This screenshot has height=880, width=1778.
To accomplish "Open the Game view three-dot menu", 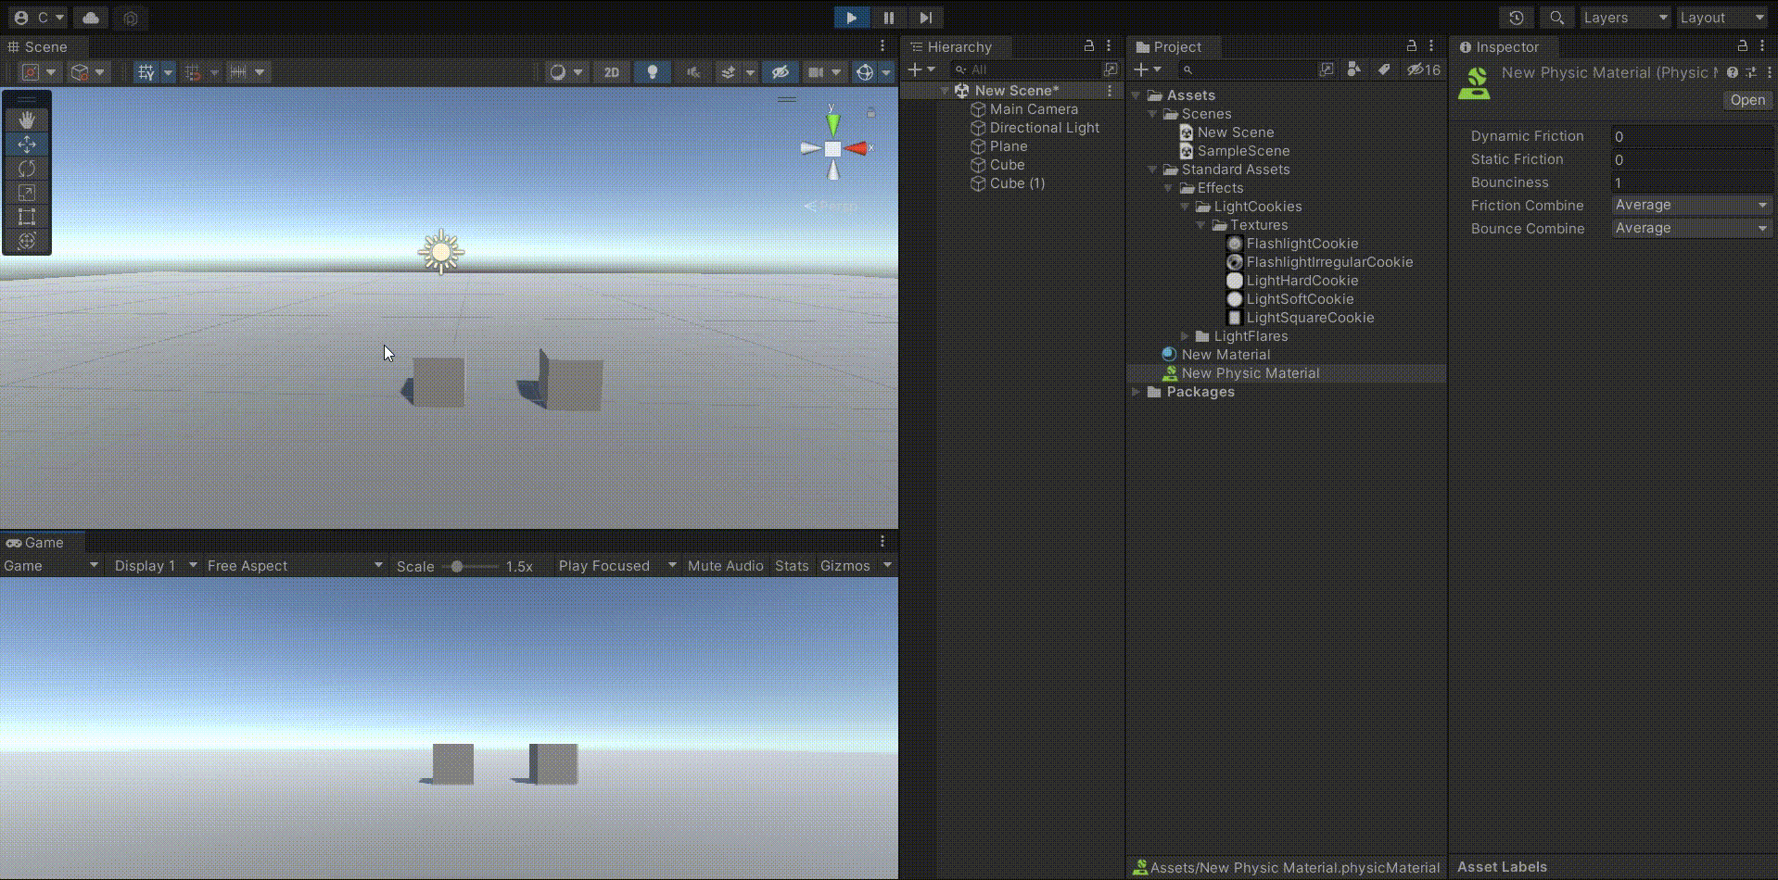I will (883, 542).
